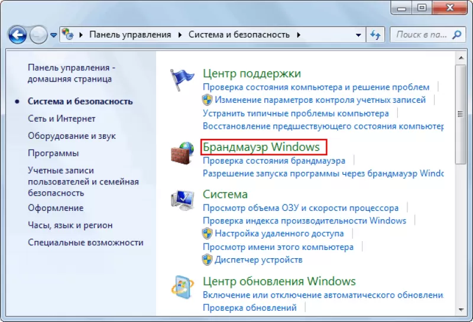Expand the arrow after Система и безопасность breadcrumb
Screen dimensions: 473x322
pyautogui.click(x=299, y=35)
